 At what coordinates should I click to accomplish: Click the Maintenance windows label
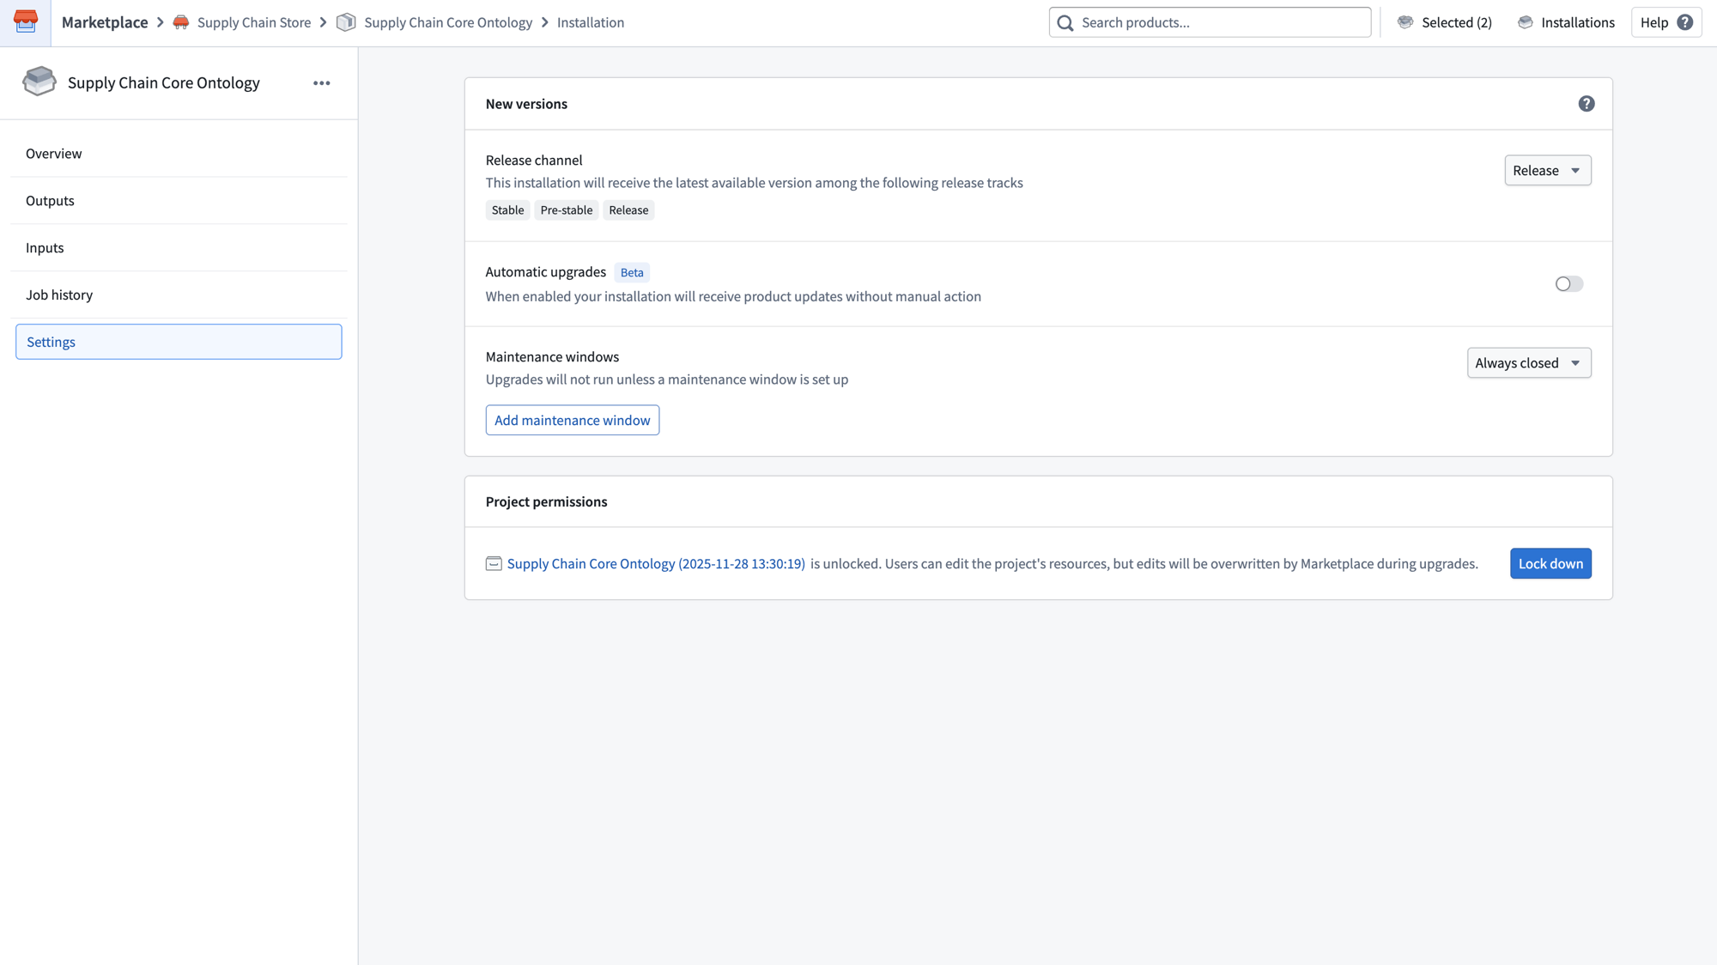552,357
